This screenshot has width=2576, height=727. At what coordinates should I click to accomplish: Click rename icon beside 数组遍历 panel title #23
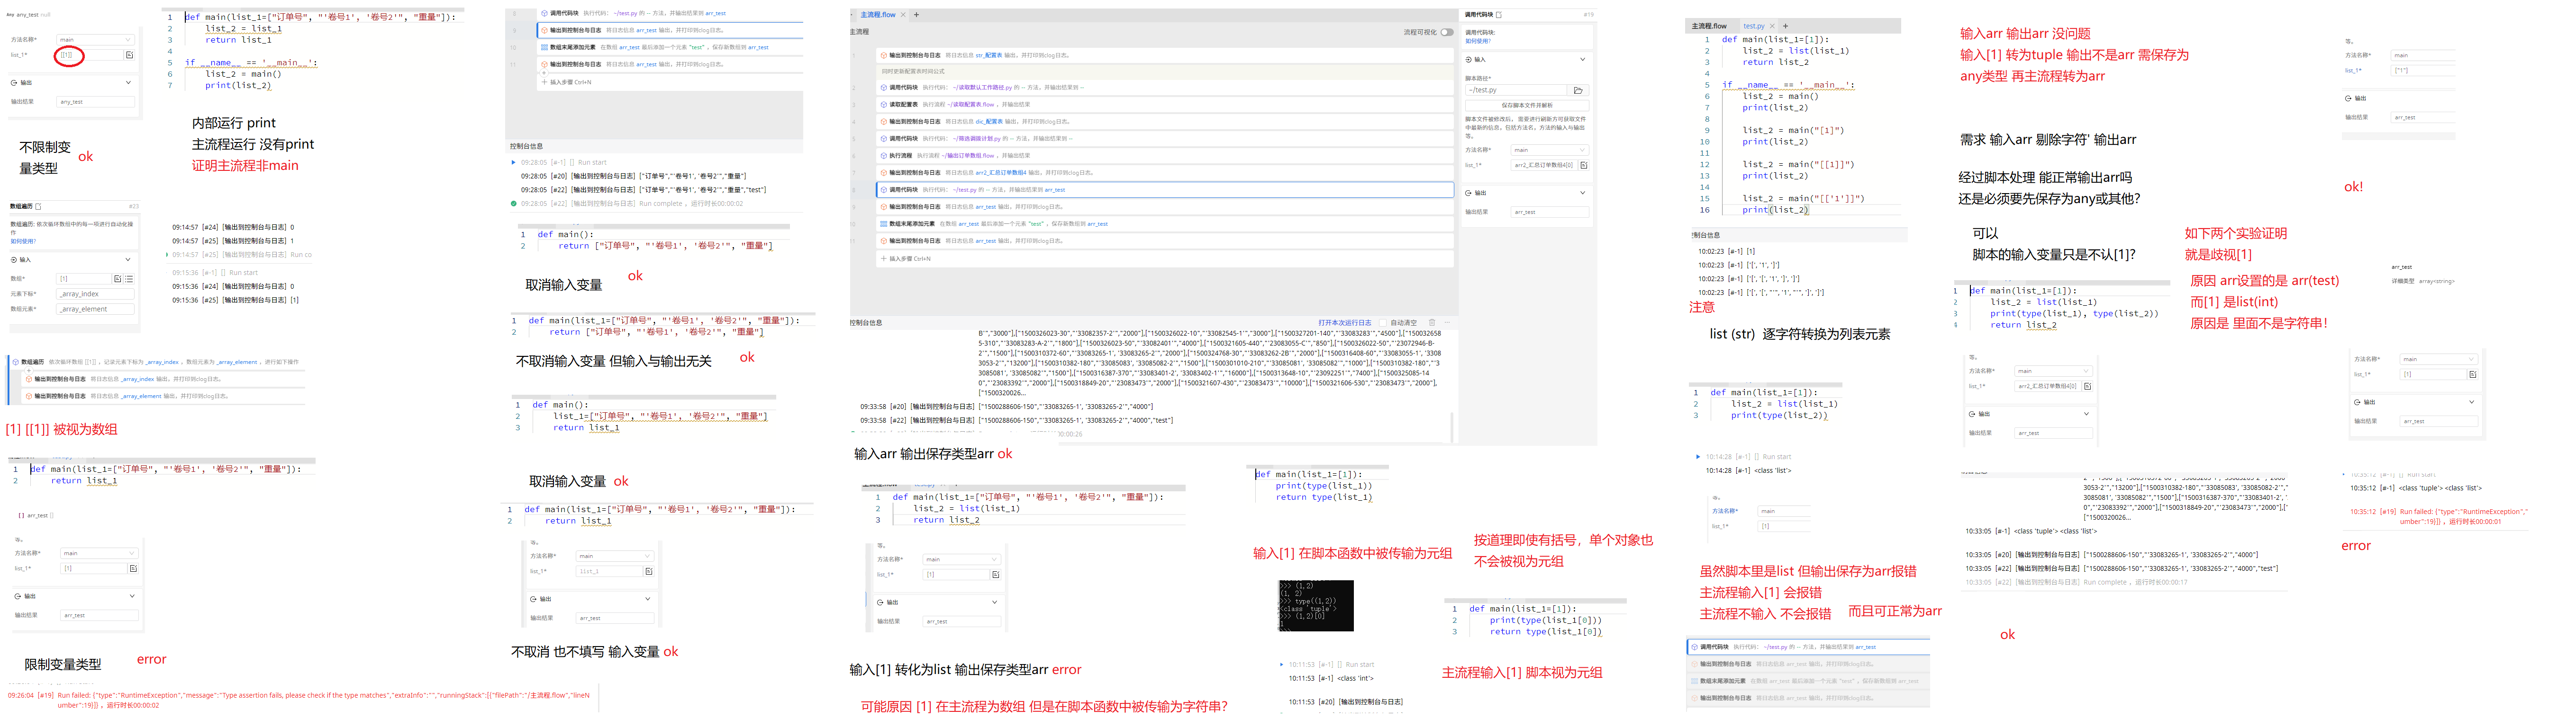38,207
